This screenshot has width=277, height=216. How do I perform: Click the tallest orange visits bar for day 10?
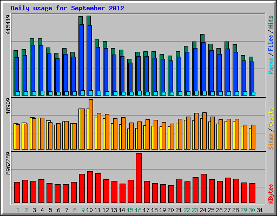click(91, 124)
